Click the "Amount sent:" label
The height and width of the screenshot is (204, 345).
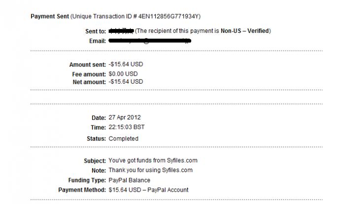click(x=87, y=65)
